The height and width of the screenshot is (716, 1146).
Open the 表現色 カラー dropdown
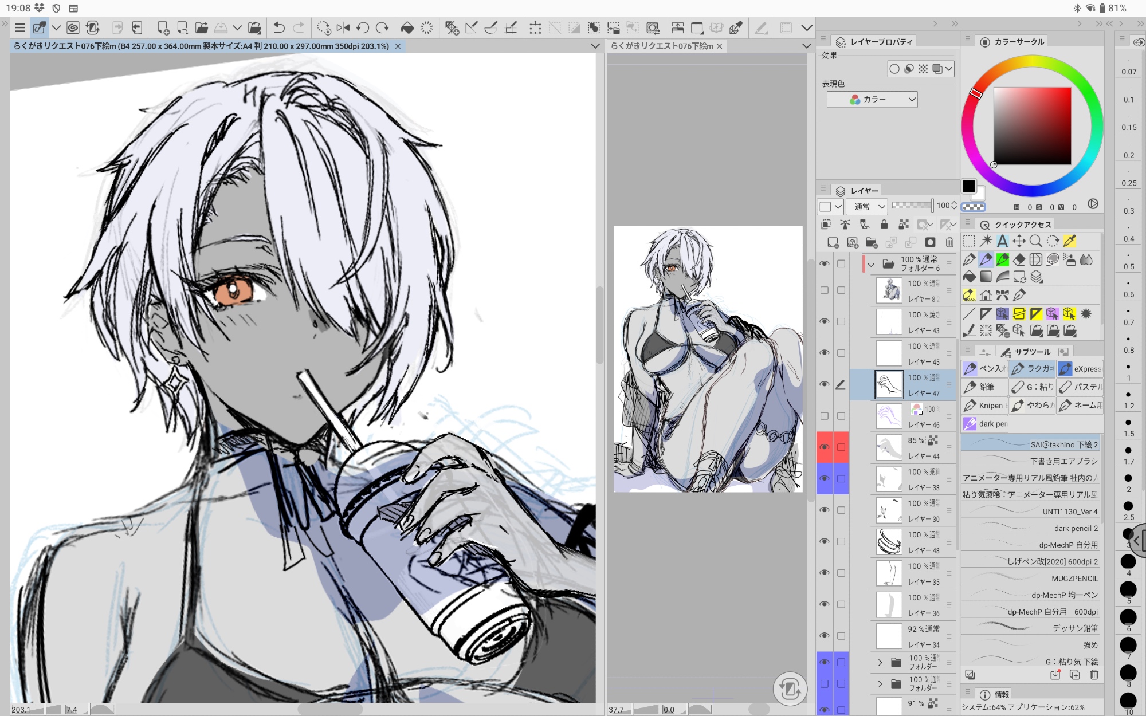872,99
